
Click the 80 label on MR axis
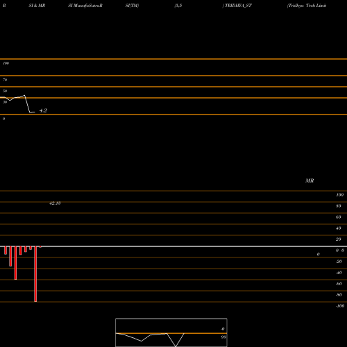(x=339, y=206)
